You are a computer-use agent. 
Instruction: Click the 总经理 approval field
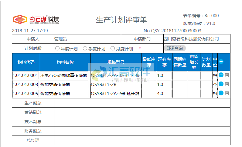142,140
